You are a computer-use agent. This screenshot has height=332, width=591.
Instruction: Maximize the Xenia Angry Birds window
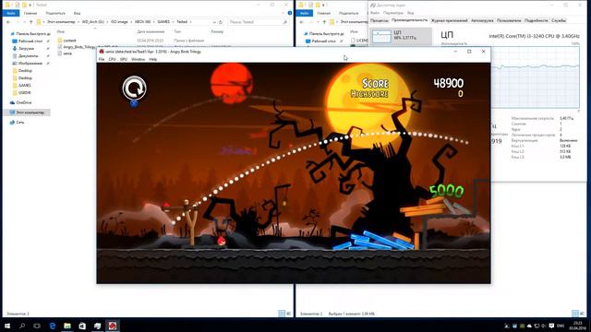[x=469, y=52]
